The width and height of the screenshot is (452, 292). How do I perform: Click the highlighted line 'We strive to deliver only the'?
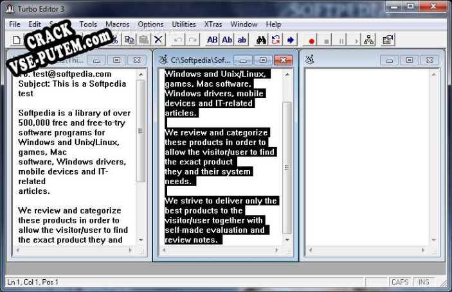click(x=221, y=201)
